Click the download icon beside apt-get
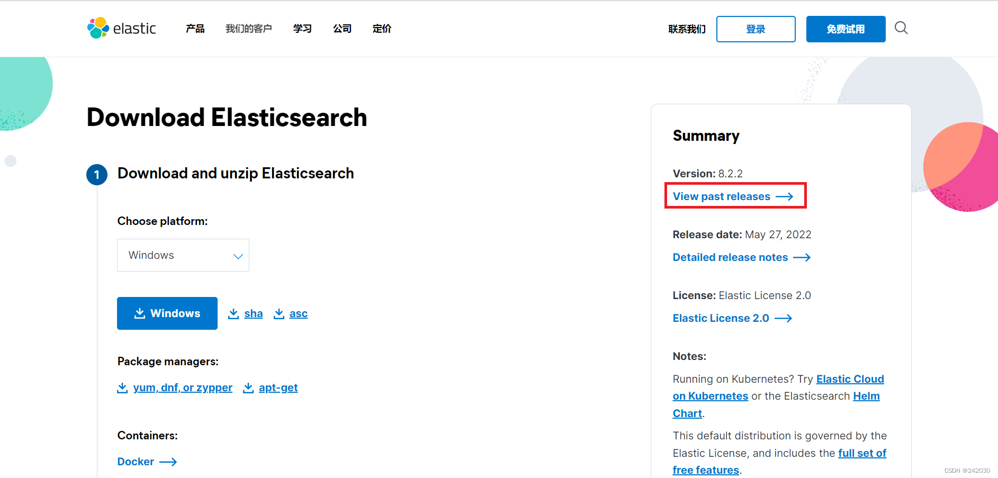 (248, 387)
